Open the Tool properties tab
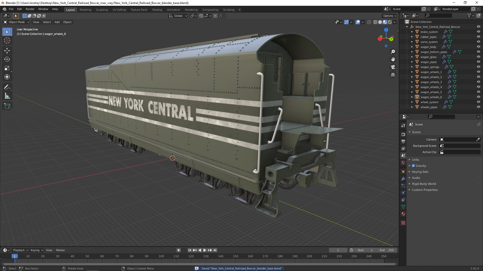Image resolution: width=483 pixels, height=271 pixels. tap(403, 125)
